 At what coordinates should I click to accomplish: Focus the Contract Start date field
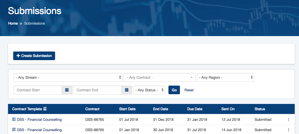pos(38,90)
